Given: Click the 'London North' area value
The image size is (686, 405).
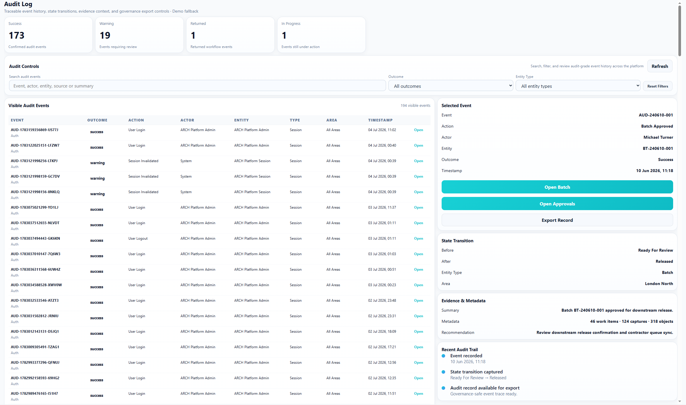Looking at the screenshot, I should click(659, 284).
